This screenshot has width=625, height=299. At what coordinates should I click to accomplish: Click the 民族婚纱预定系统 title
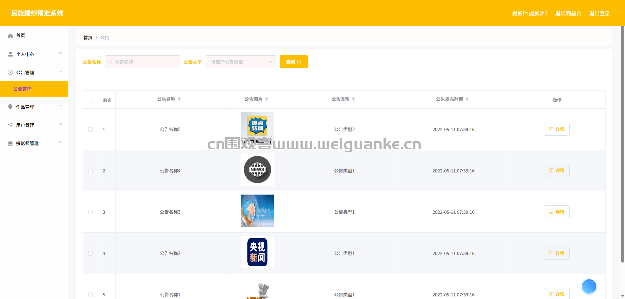(37, 13)
